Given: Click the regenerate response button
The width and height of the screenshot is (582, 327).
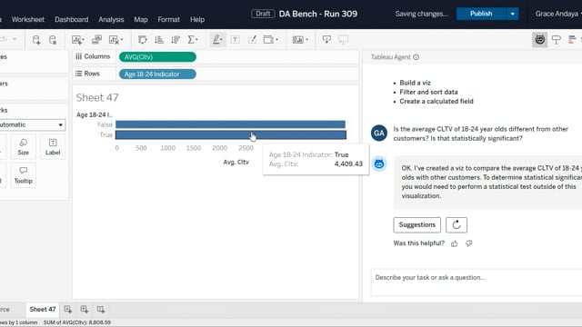Looking at the screenshot, I should [457, 224].
